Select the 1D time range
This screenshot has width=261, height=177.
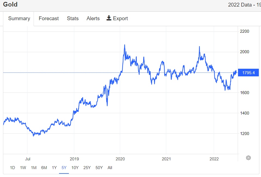(x=12, y=168)
